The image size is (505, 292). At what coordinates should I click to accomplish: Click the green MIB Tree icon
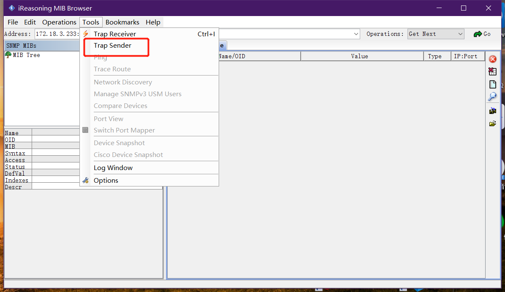[x=8, y=55]
